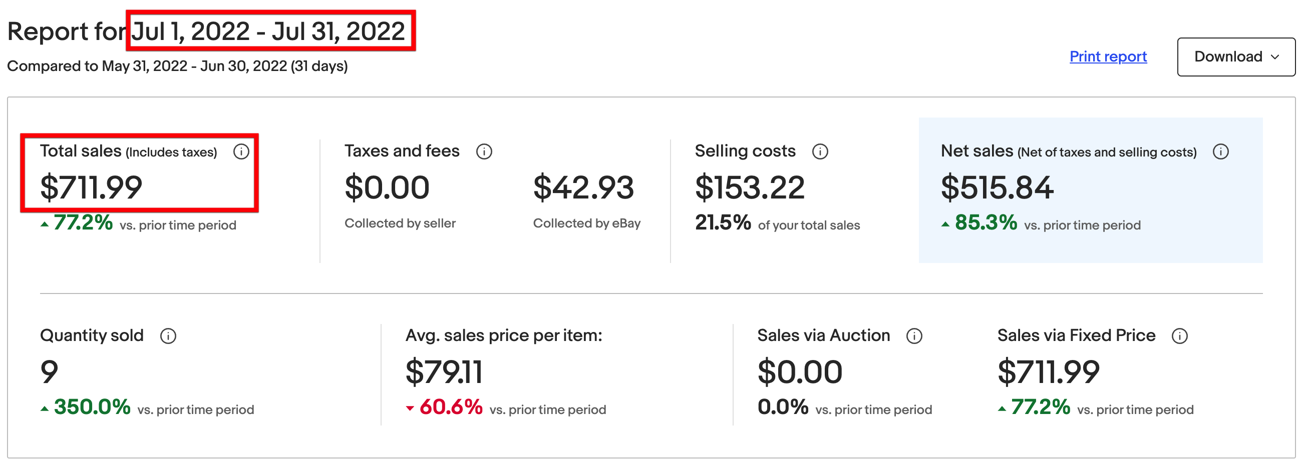
Task: Select the $711.99 Total sales amount
Action: pos(92,188)
